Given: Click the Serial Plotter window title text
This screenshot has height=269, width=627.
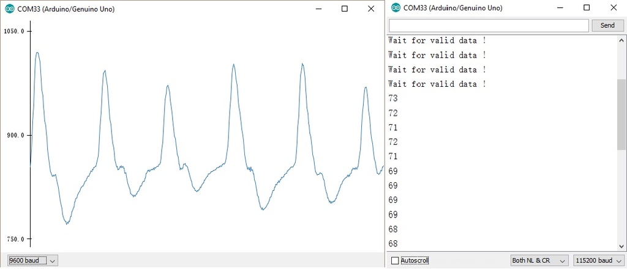Looking at the screenshot, I should pyautogui.click(x=66, y=9).
